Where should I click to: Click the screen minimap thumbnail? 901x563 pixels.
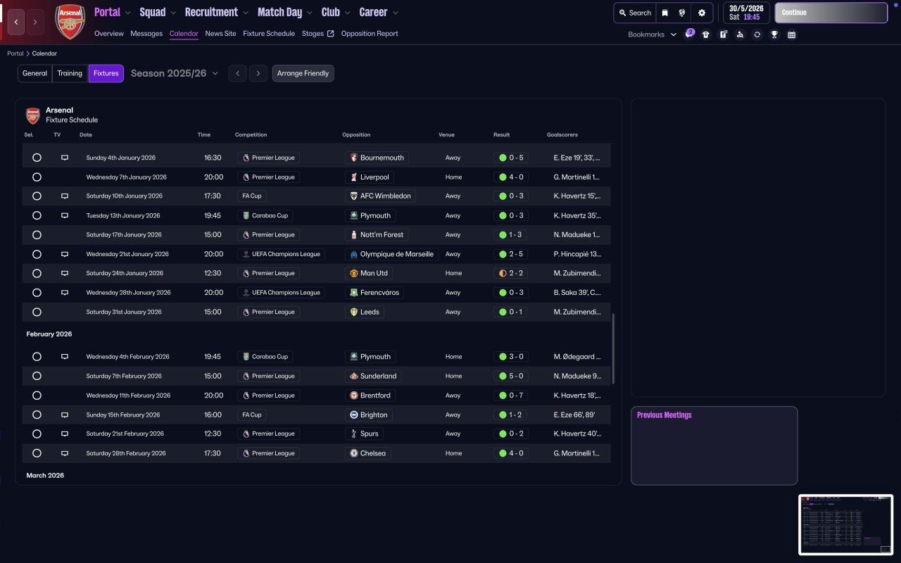point(845,525)
